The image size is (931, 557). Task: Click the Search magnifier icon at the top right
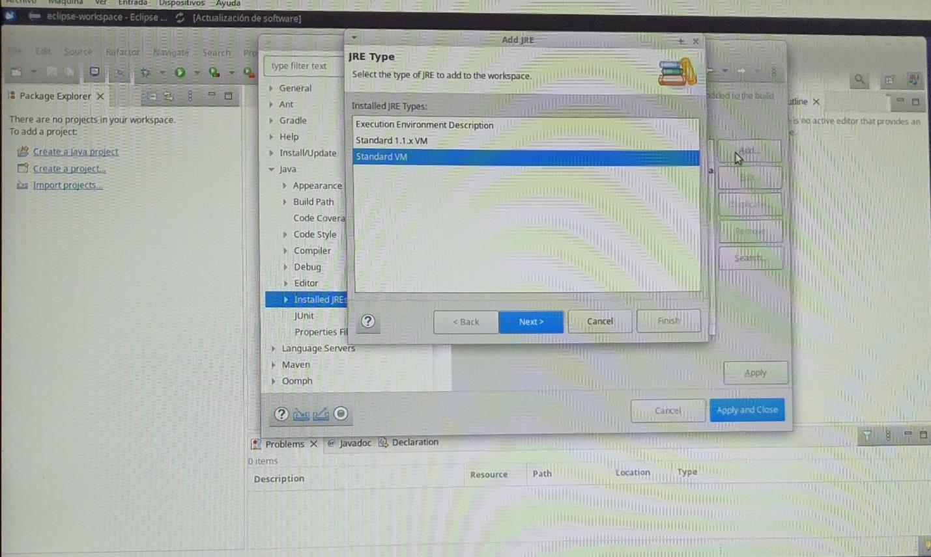point(859,79)
